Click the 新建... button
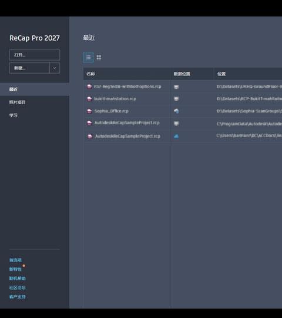Image resolution: width=282 pixels, height=318 pixels. click(x=29, y=68)
